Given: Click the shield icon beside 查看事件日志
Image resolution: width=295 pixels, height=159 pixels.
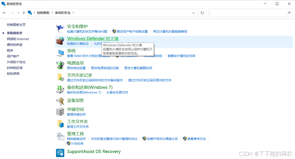Looking at the screenshot, I should (185, 139).
